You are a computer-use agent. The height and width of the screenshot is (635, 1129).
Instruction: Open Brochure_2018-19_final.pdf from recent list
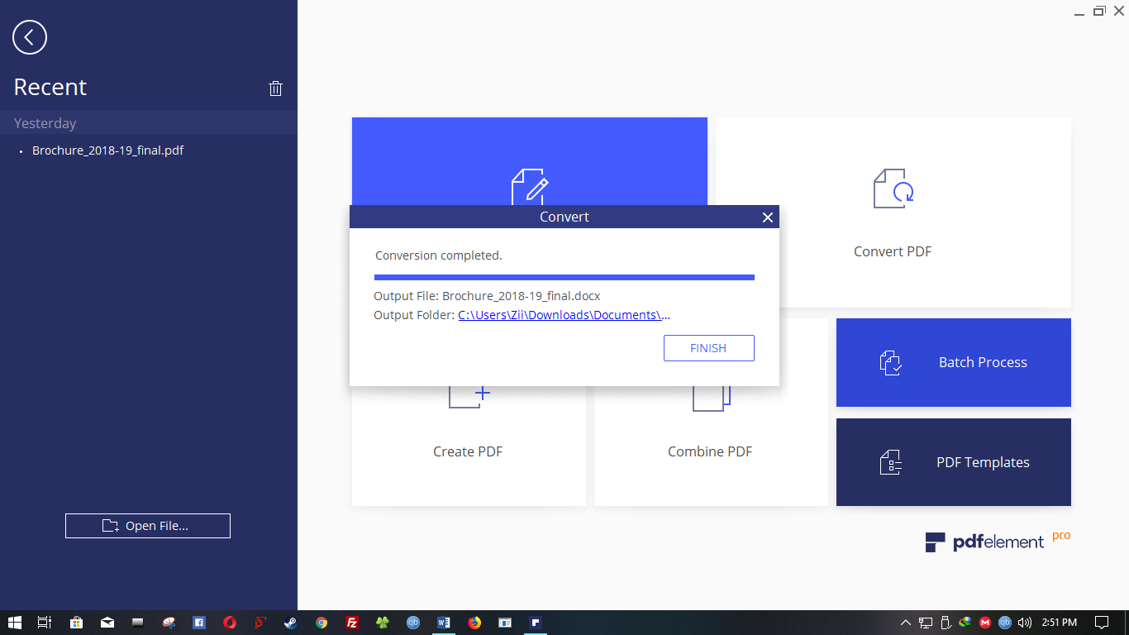[107, 150]
